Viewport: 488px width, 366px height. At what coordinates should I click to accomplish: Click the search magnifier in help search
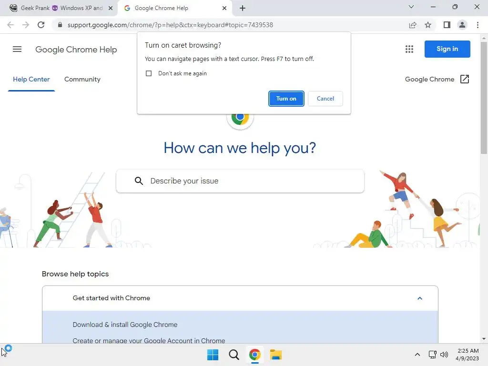[x=139, y=181]
